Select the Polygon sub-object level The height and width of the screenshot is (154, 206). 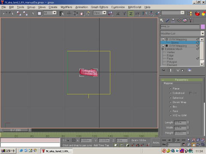point(172,62)
